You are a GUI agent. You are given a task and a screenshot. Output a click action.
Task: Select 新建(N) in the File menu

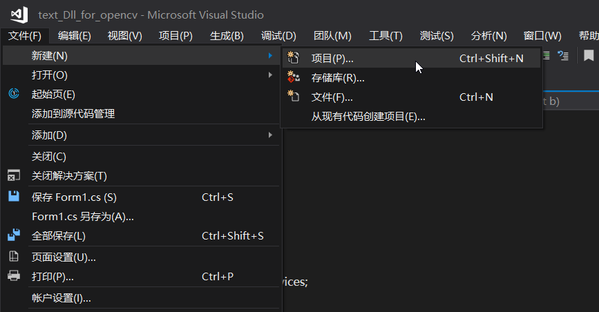[x=142, y=56]
